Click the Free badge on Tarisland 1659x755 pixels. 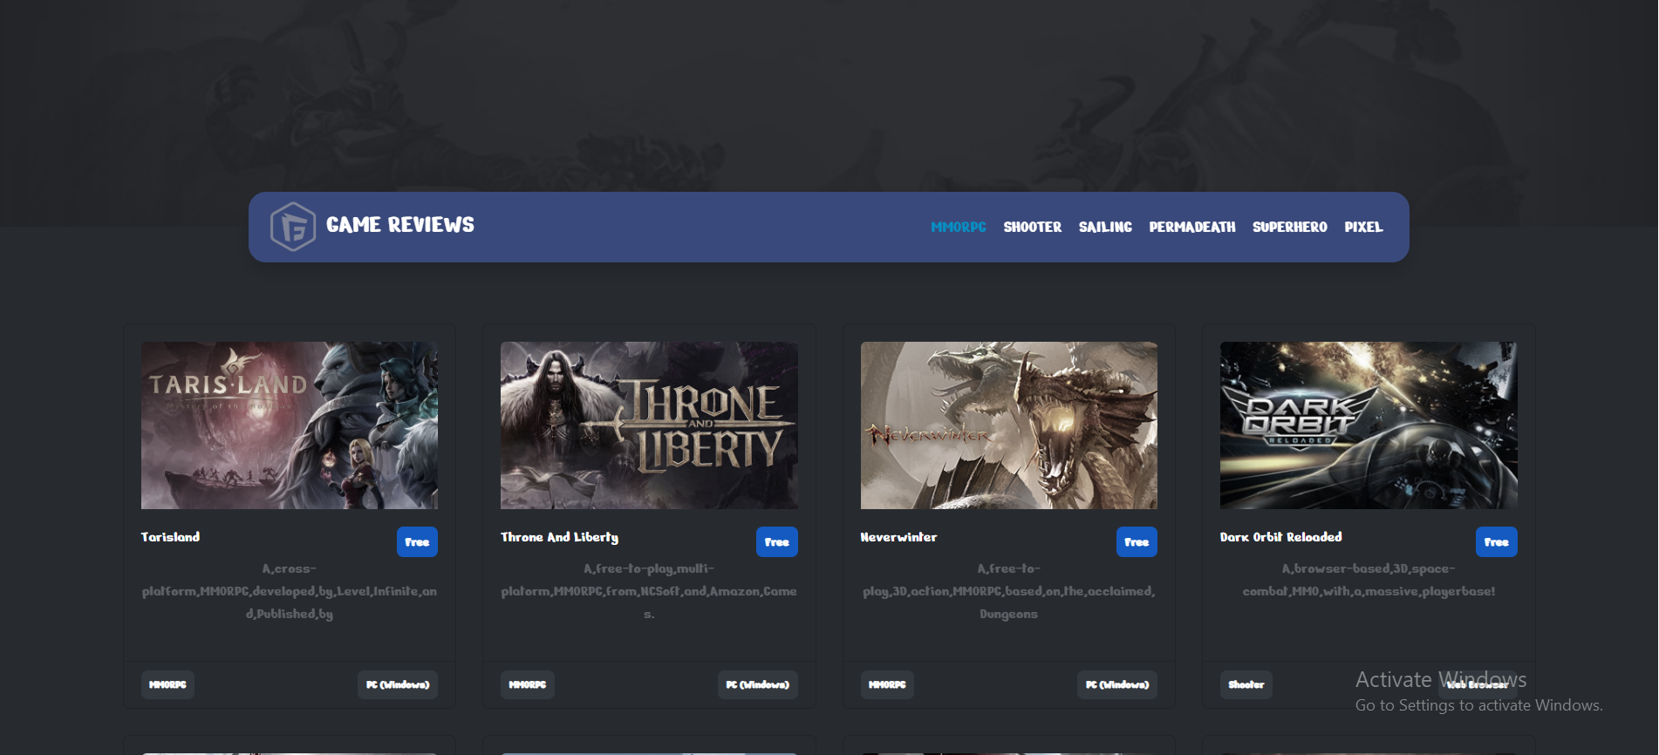pos(417,541)
